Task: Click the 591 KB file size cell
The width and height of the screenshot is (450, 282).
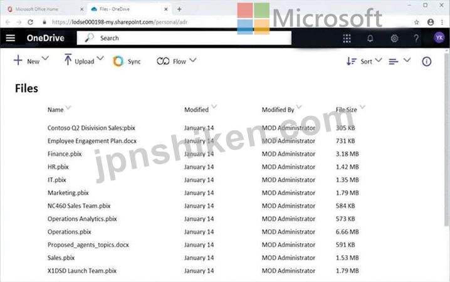Action: click(x=345, y=245)
